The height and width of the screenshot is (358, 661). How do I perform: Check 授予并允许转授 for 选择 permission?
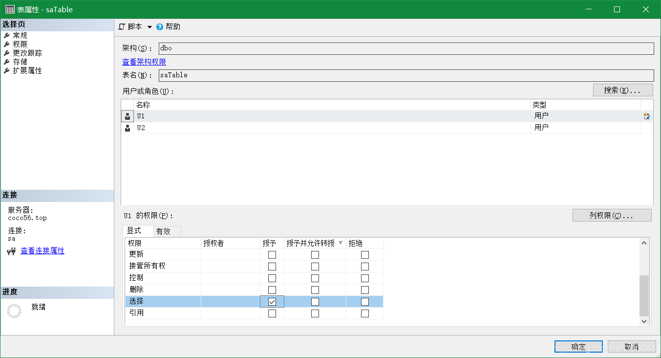click(315, 302)
